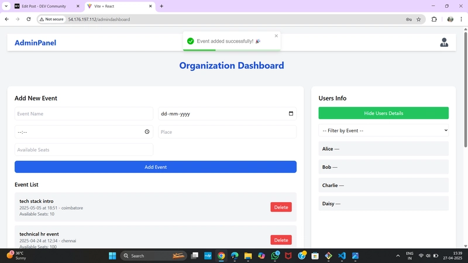Select the Daisy user row
The image size is (468, 263).
tap(383, 203)
